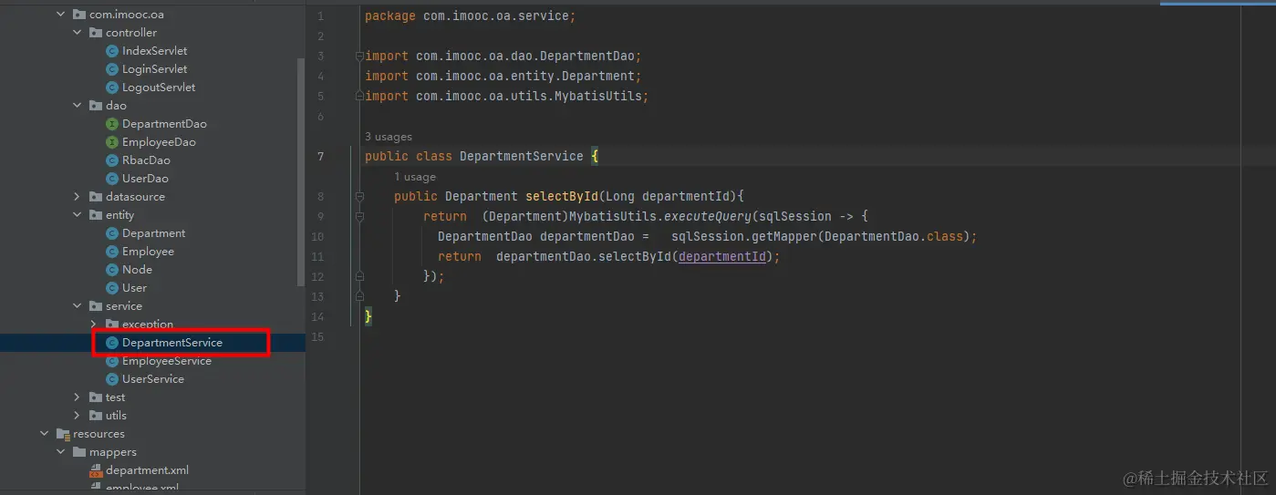Click the underlined departmentId on line 11
1276x495 pixels.
click(x=722, y=257)
